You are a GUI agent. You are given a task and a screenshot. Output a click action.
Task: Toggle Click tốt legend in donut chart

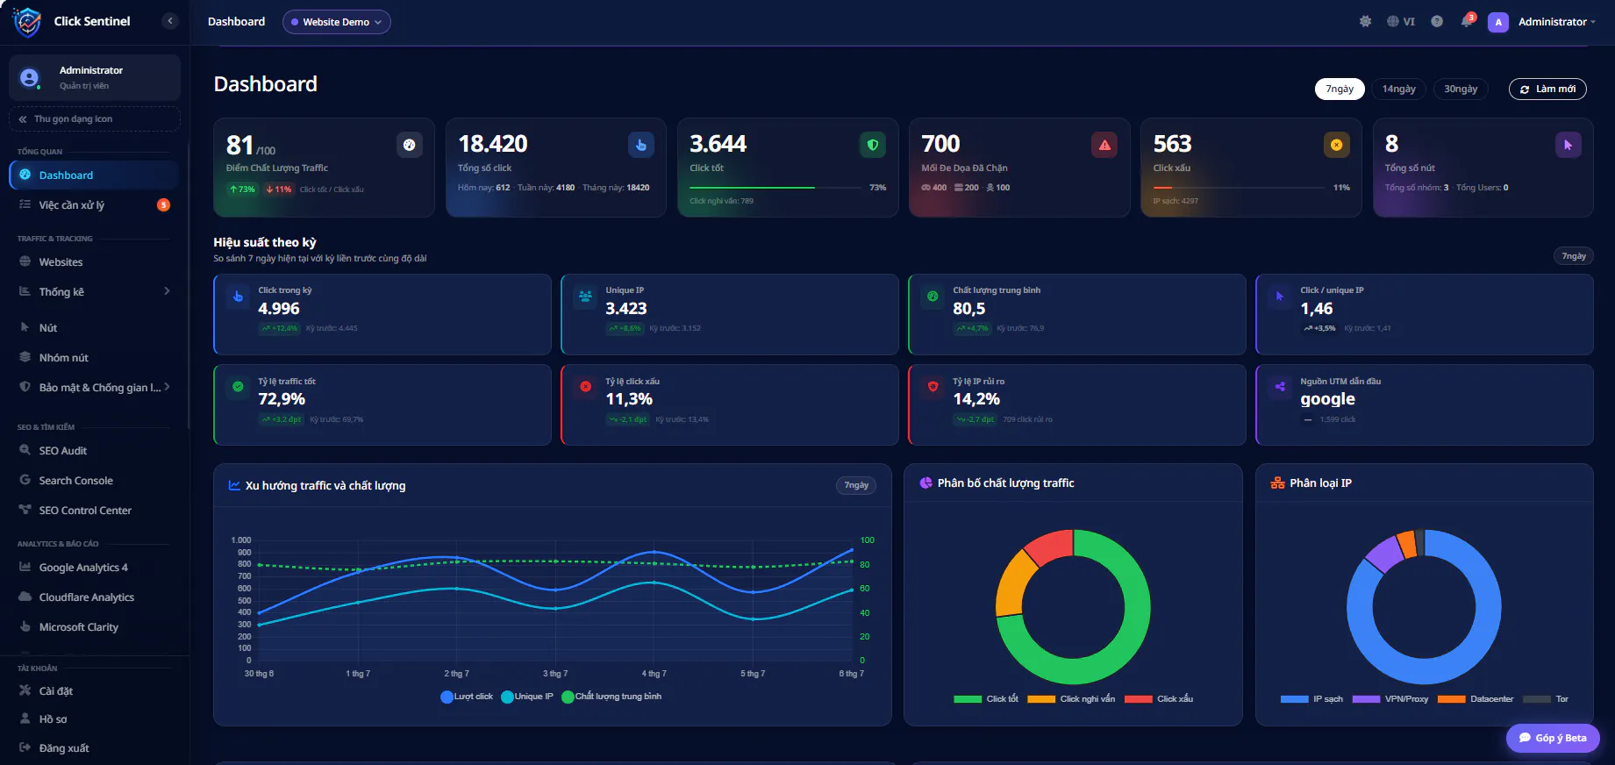pyautogui.click(x=986, y=699)
